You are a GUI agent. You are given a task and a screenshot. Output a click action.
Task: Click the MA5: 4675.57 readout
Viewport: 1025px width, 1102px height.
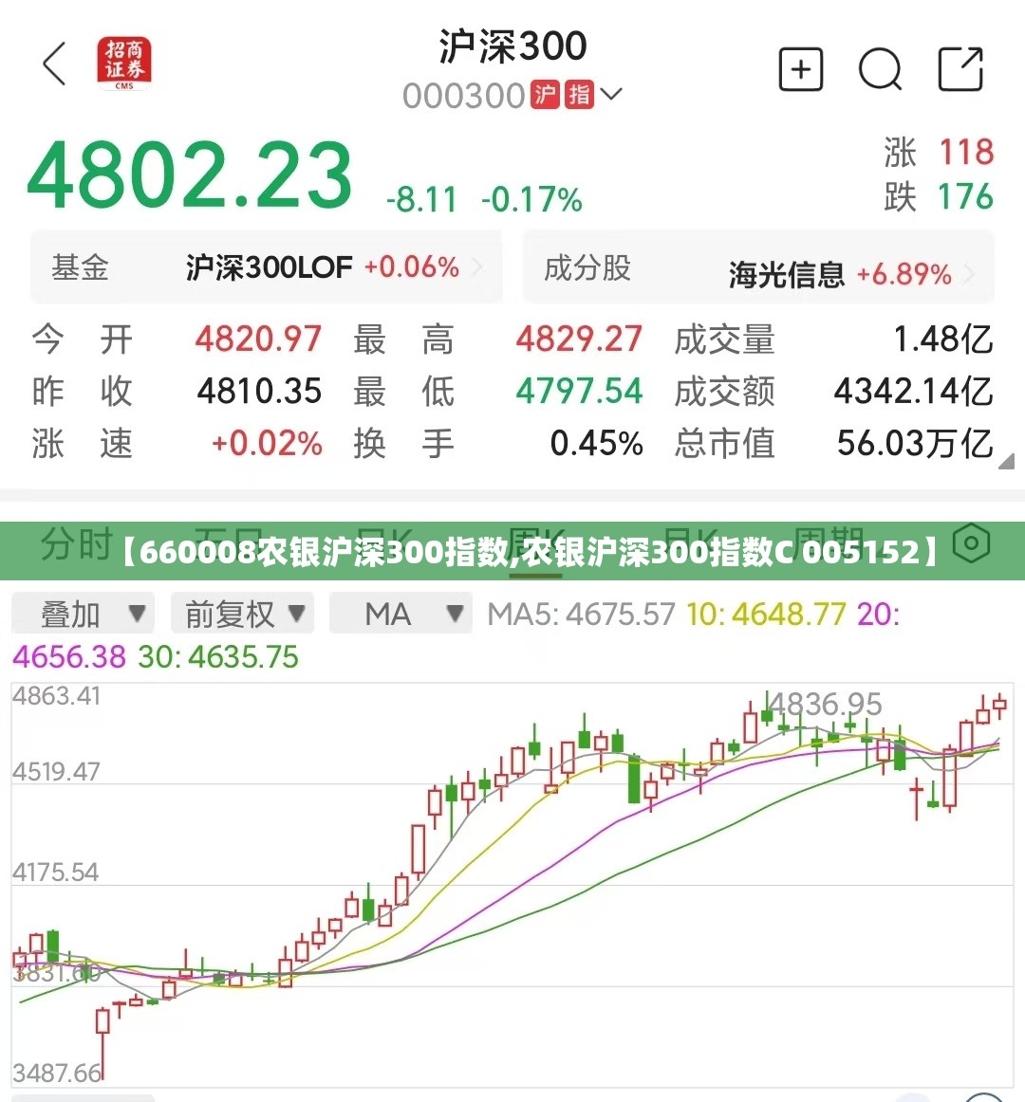(x=581, y=615)
